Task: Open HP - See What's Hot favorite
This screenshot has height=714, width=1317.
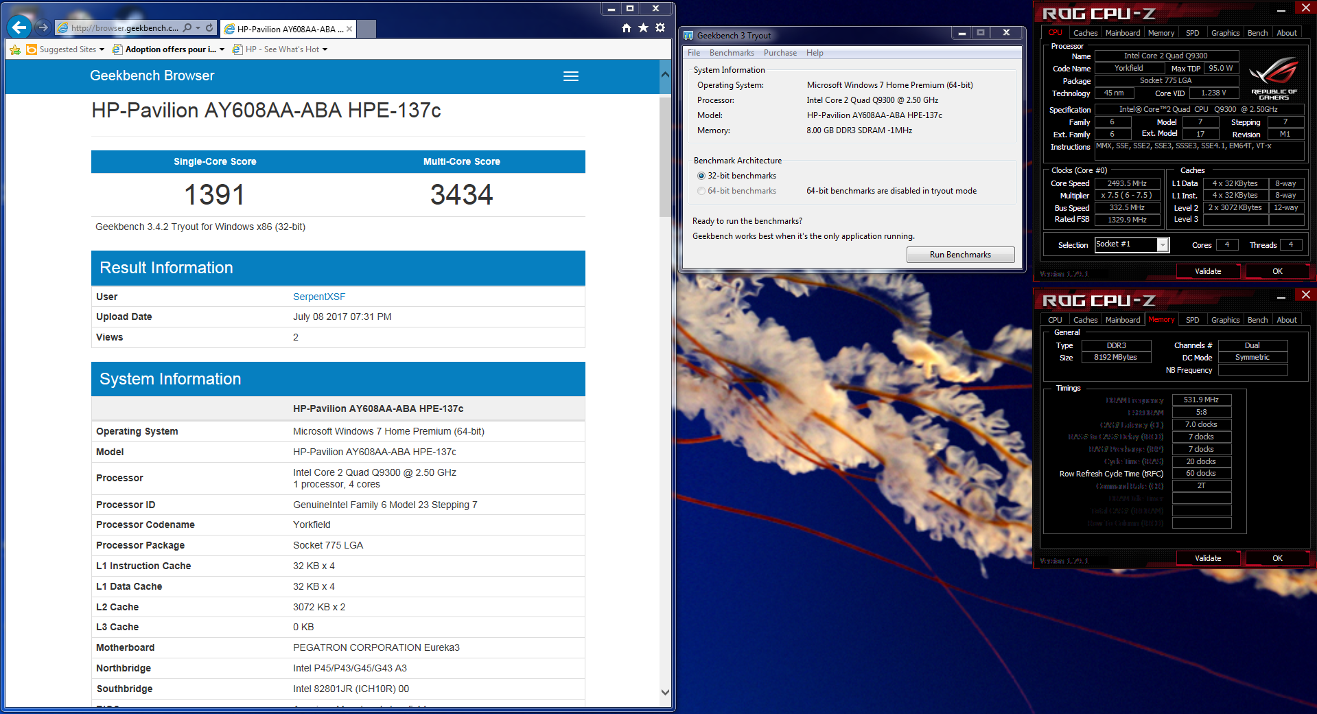Action: (280, 49)
